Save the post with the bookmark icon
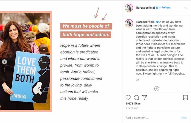 [185, 98]
